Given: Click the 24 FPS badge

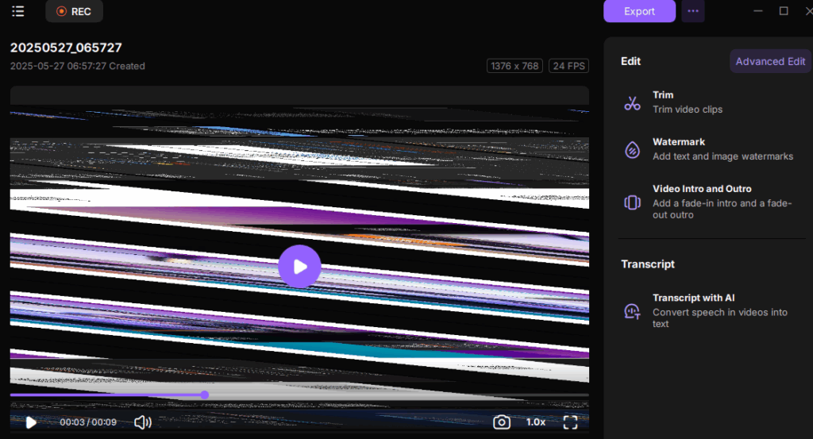Looking at the screenshot, I should [x=568, y=66].
